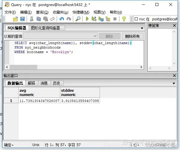Click the SELECT avg line in the editor
Image resolution: width=180 pixels, height=150 pixels.
[73, 43]
